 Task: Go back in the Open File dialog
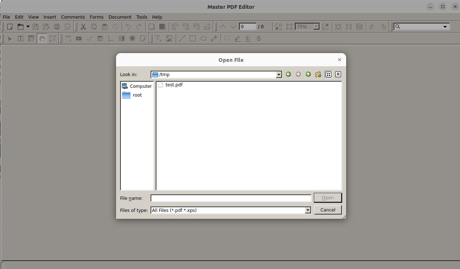[x=289, y=74]
